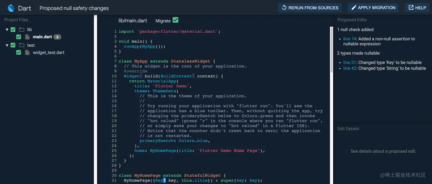Viewport: 432px width, 184px height.
Task: Click 'runApp' on line 4
Action: tap(132, 46)
